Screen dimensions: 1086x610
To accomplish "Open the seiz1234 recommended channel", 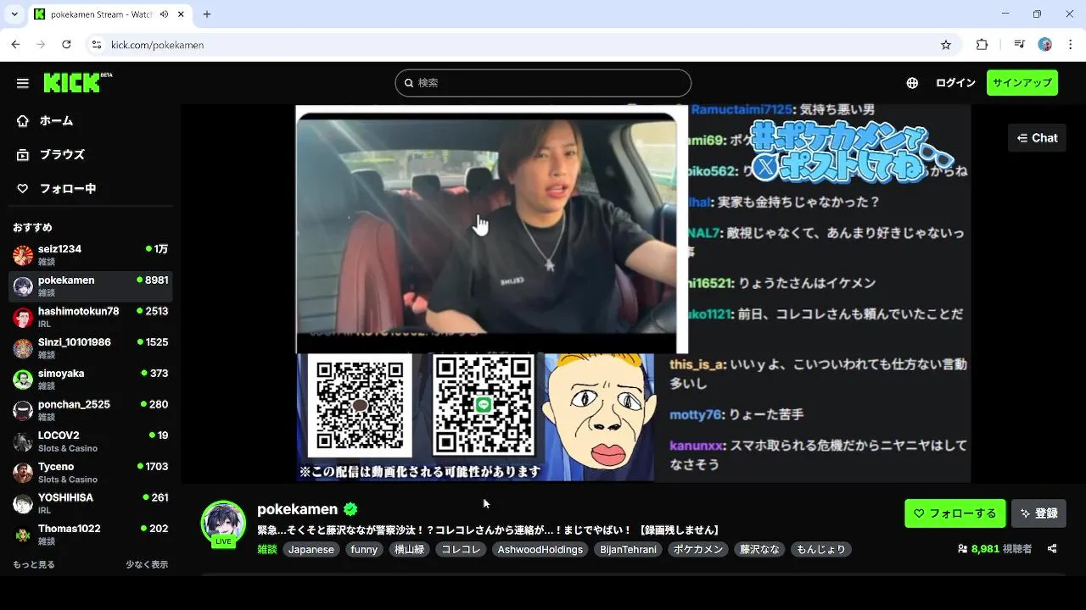I will 90,255.
